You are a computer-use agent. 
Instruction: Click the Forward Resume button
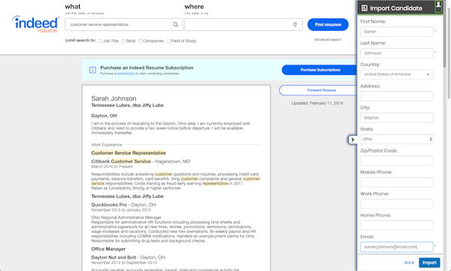319,90
